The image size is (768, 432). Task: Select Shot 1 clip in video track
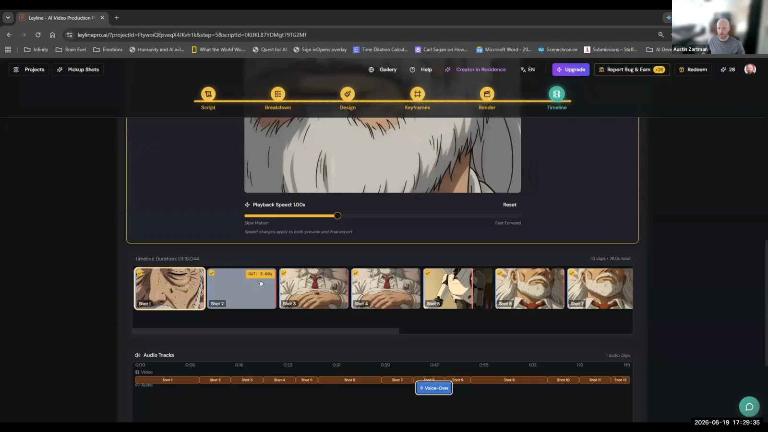click(x=167, y=380)
